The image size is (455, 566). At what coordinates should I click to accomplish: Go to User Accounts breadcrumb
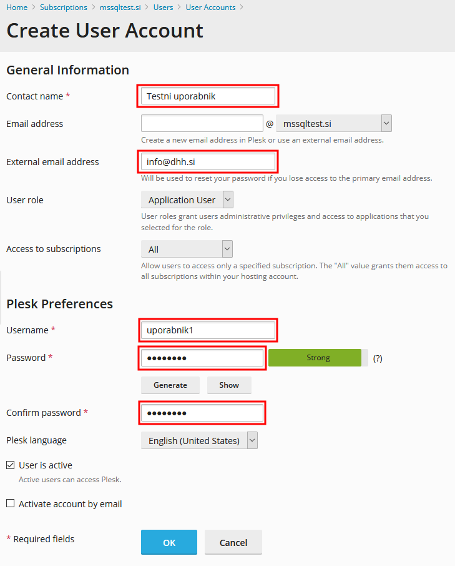[210, 8]
